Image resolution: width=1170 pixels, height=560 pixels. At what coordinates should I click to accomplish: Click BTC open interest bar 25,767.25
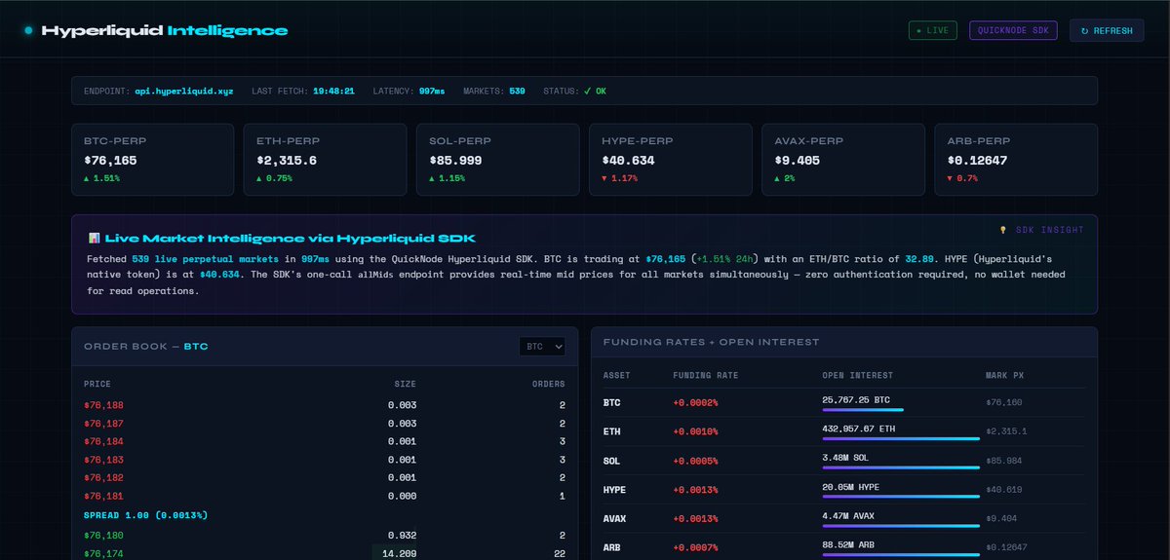[863, 410]
